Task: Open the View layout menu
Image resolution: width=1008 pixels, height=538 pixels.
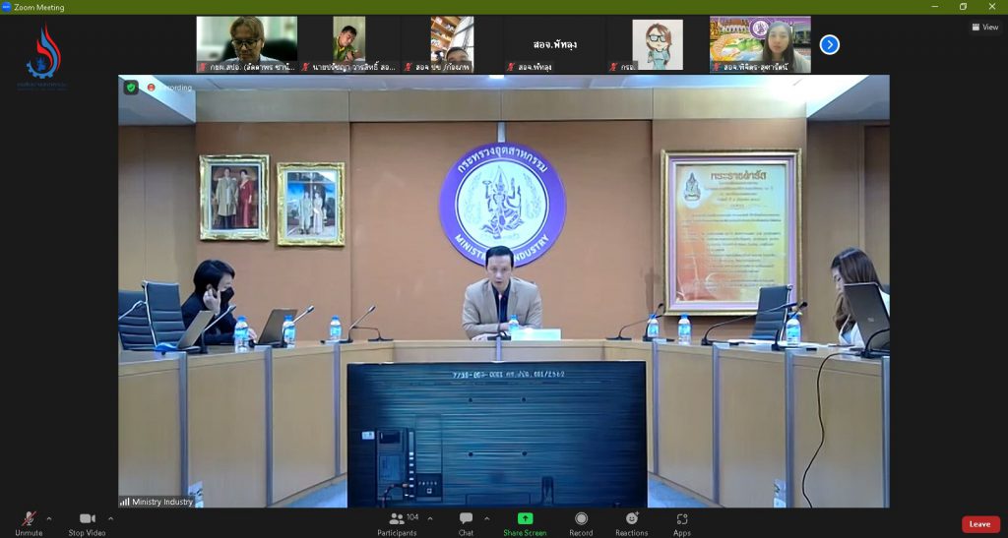Action: (x=985, y=28)
